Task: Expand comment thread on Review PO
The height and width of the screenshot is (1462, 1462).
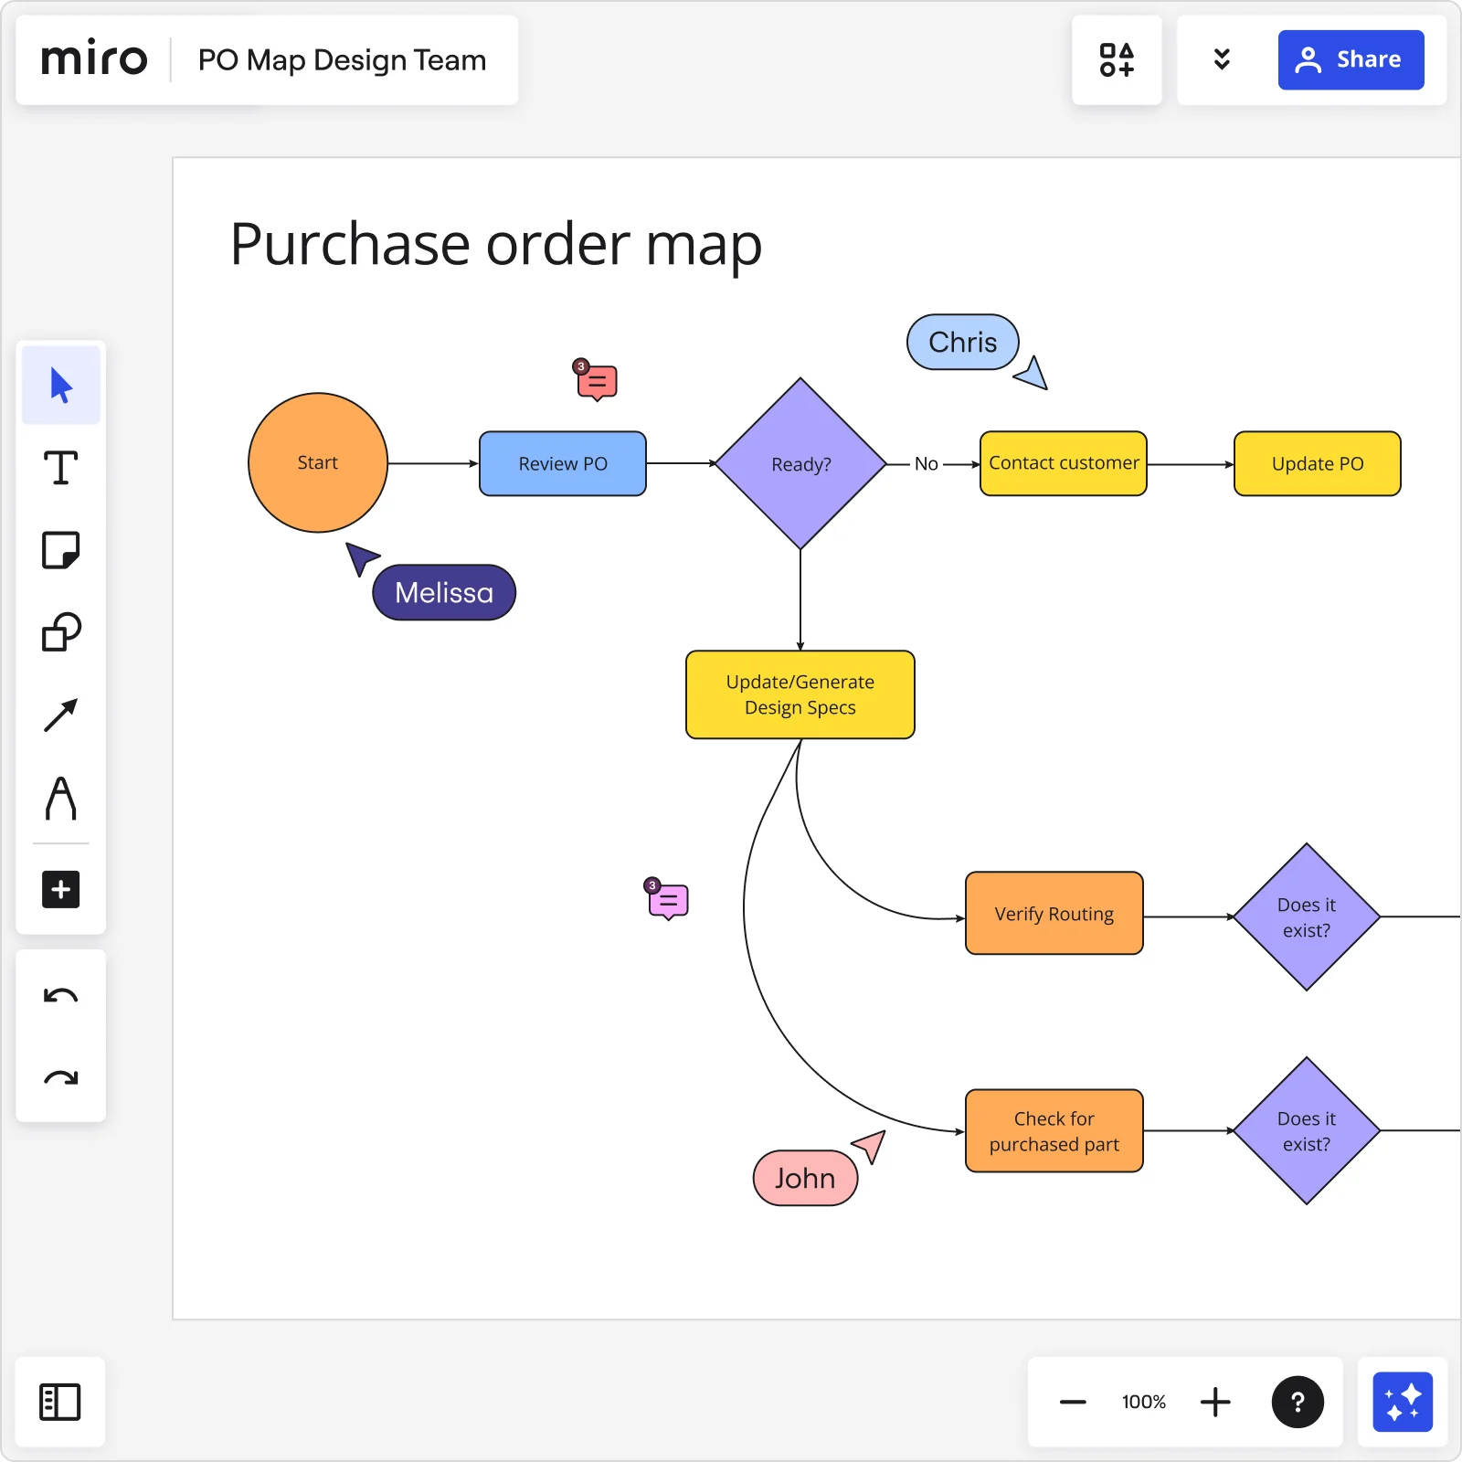Action: pyautogui.click(x=596, y=382)
